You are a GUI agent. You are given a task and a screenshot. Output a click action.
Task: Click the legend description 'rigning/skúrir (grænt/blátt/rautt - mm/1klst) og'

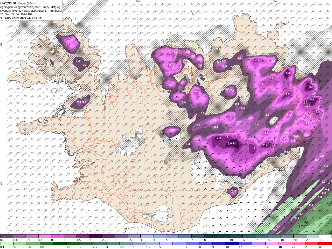[x=30, y=7]
